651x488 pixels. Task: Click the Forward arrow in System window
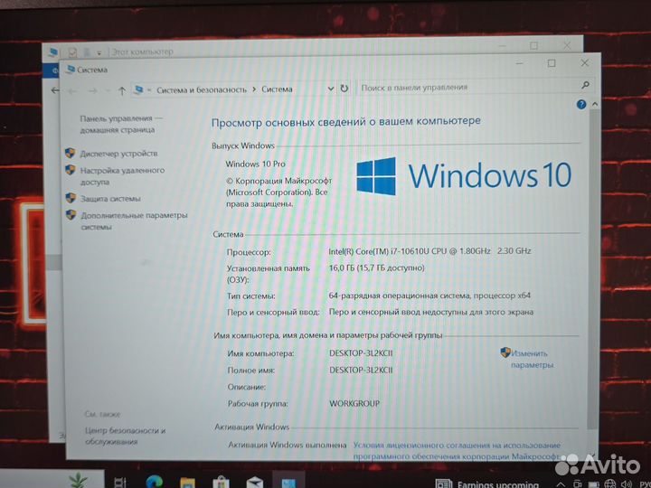[92, 91]
